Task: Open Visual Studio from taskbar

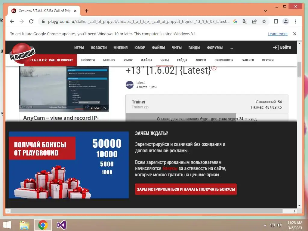Action: (x=62, y=225)
